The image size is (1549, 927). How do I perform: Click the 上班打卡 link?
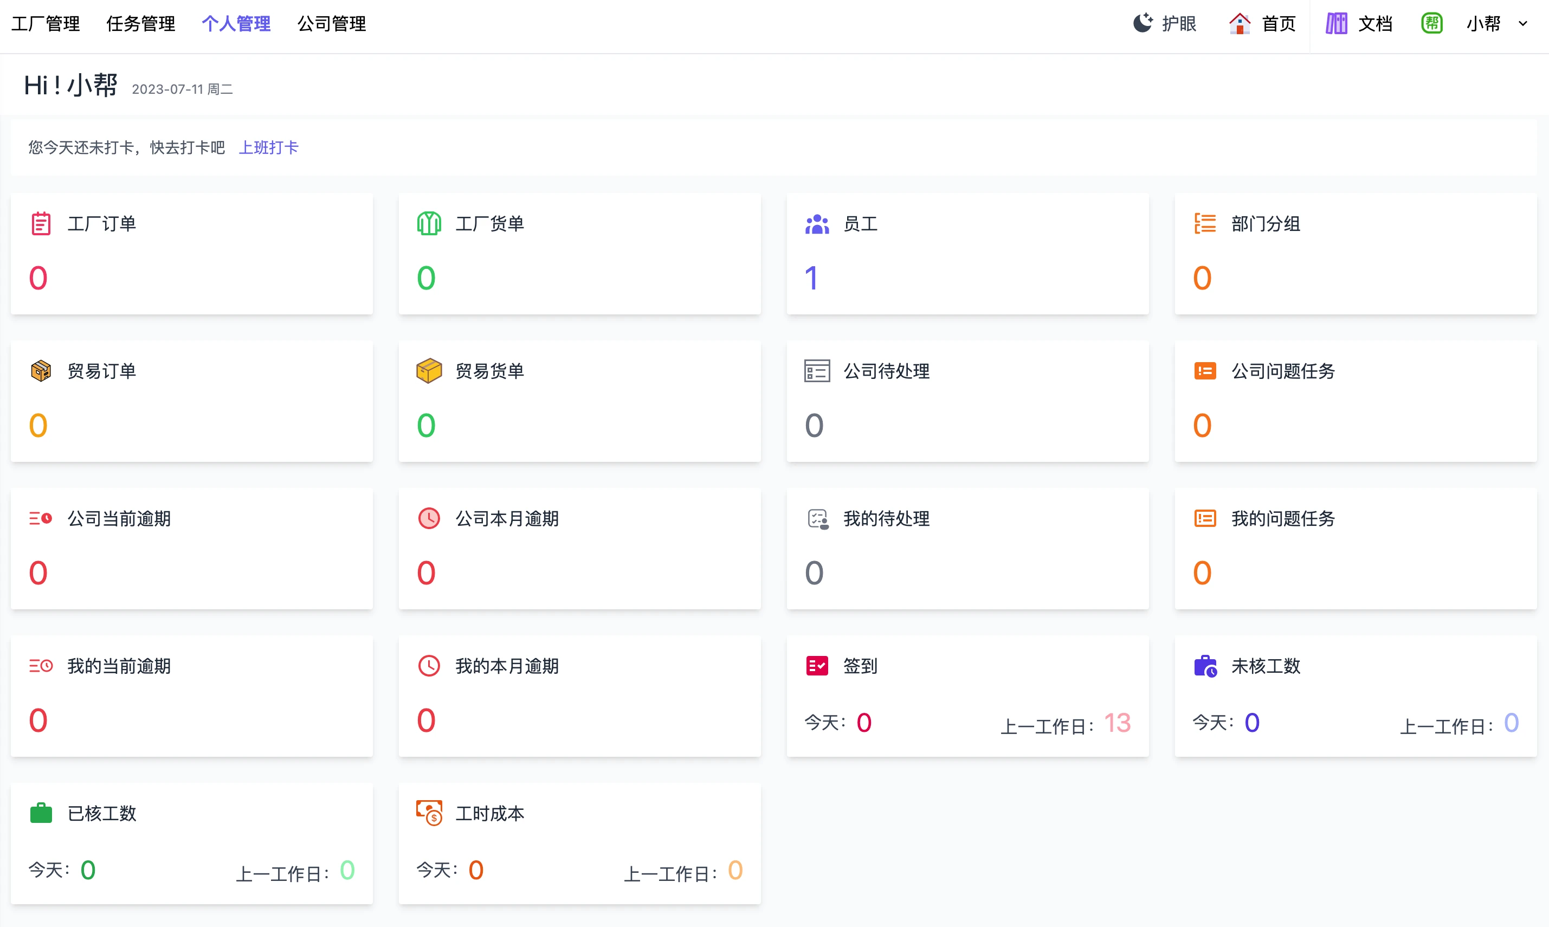pos(269,147)
